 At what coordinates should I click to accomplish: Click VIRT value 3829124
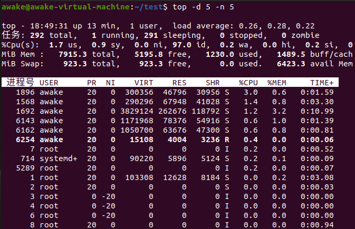point(137,111)
